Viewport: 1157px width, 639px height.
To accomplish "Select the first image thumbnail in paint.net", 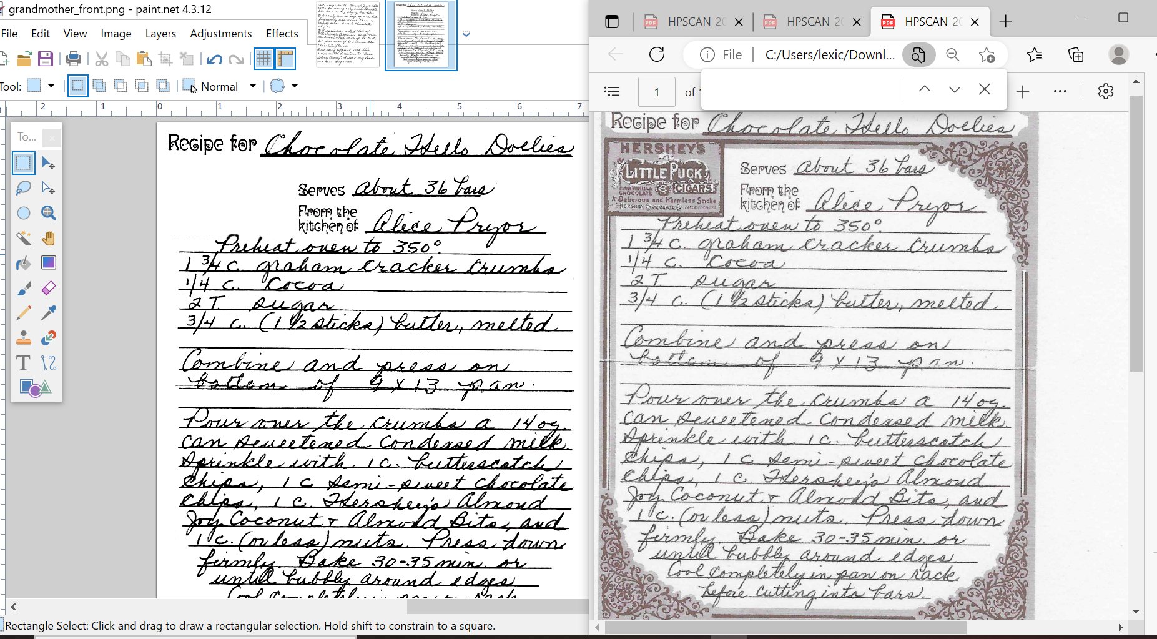I will pyautogui.click(x=348, y=34).
